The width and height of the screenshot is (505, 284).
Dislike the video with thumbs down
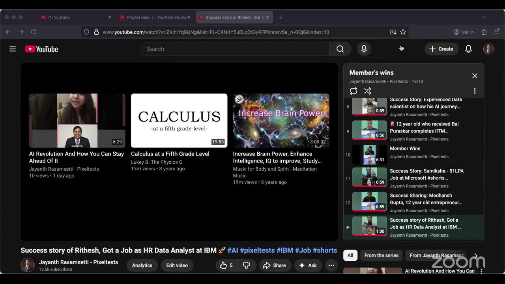pyautogui.click(x=246, y=265)
